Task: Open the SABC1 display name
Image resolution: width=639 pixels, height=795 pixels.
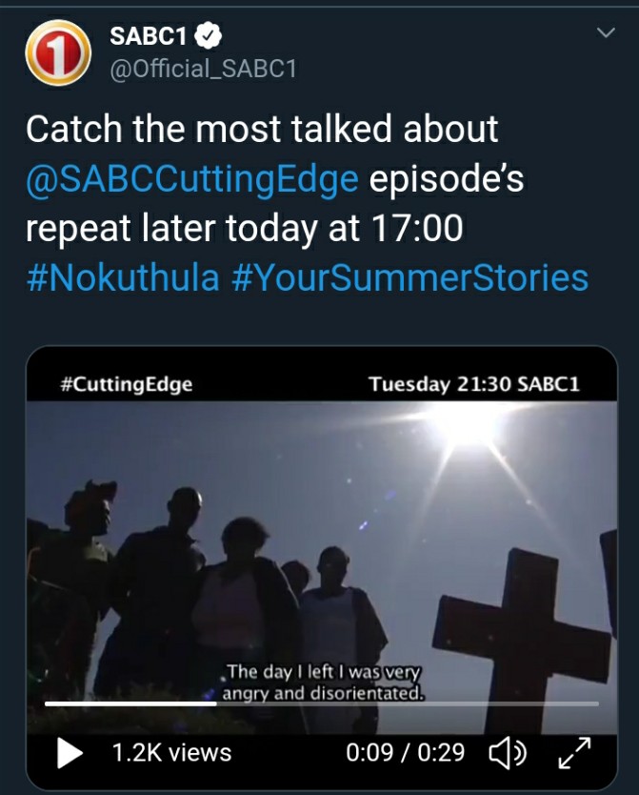Action: [148, 35]
